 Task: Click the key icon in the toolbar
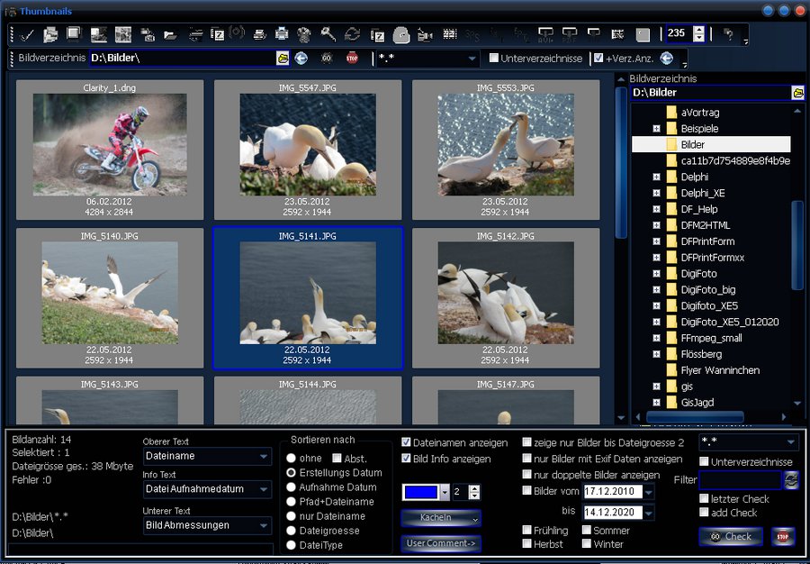coord(328,35)
